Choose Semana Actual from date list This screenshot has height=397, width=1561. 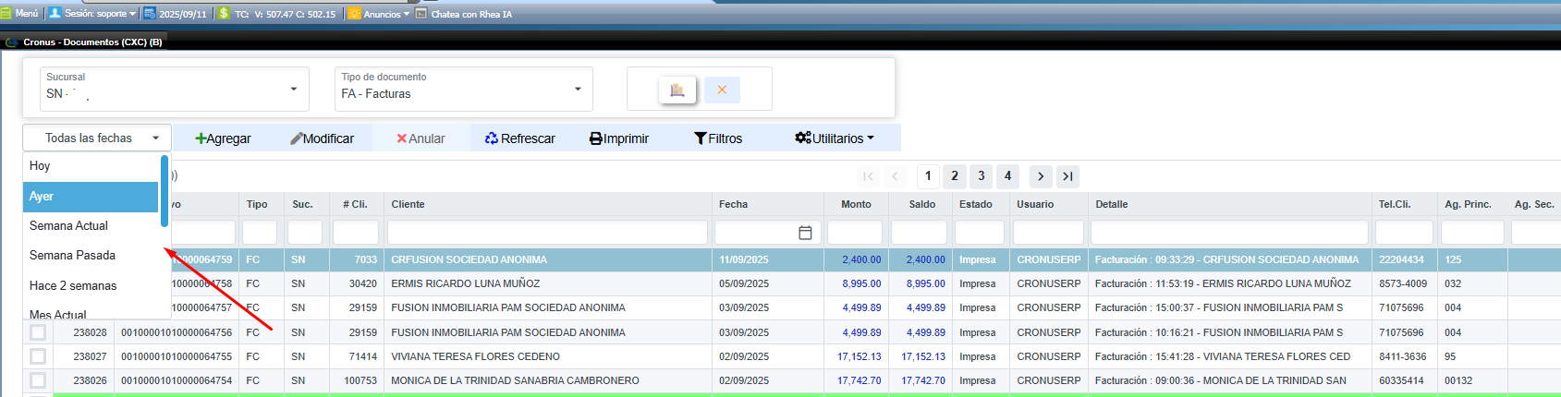point(68,226)
